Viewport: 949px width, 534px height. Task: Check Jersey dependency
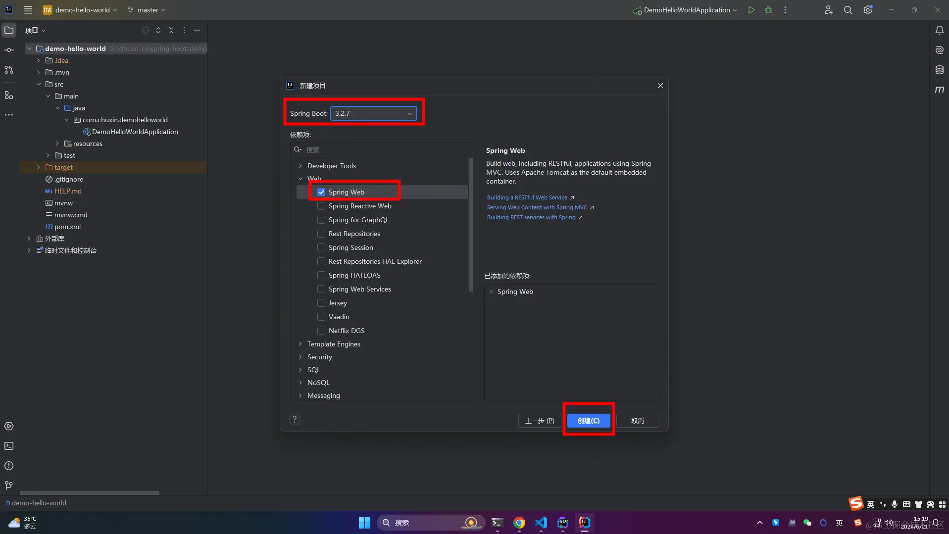[321, 303]
